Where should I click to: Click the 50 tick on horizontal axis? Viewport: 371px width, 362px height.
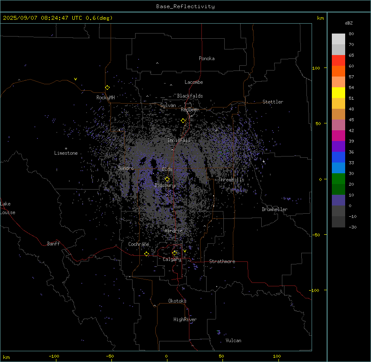[x=221, y=356]
